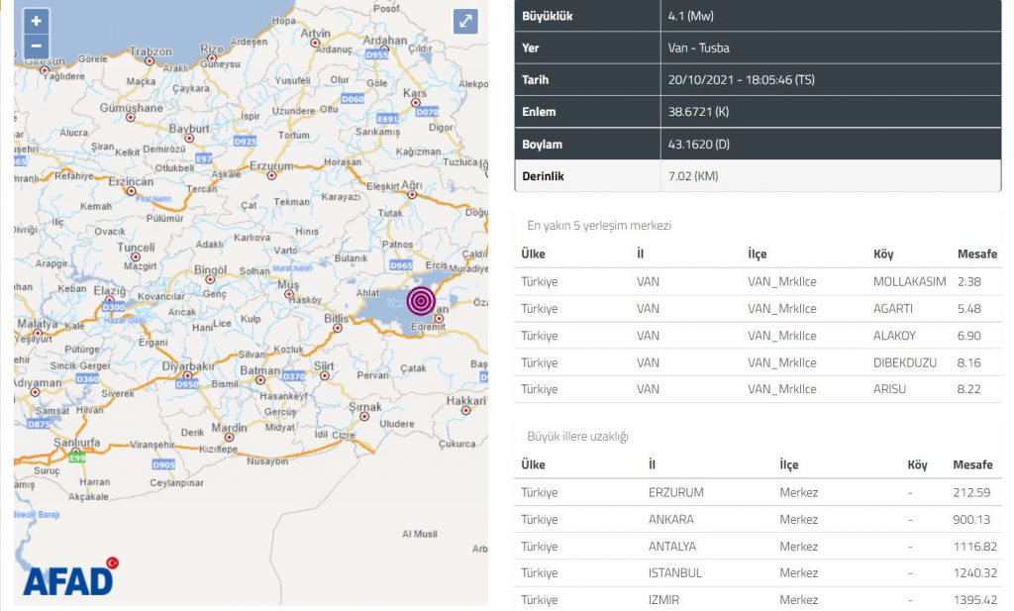Select the MOLLAKASIM village table row
The height and width of the screenshot is (611, 1014).
759,281
